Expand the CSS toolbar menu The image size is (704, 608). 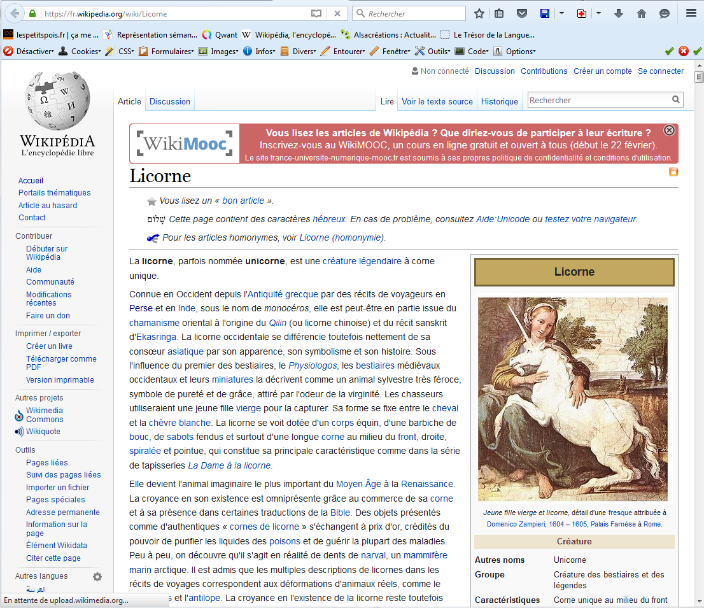point(124,52)
